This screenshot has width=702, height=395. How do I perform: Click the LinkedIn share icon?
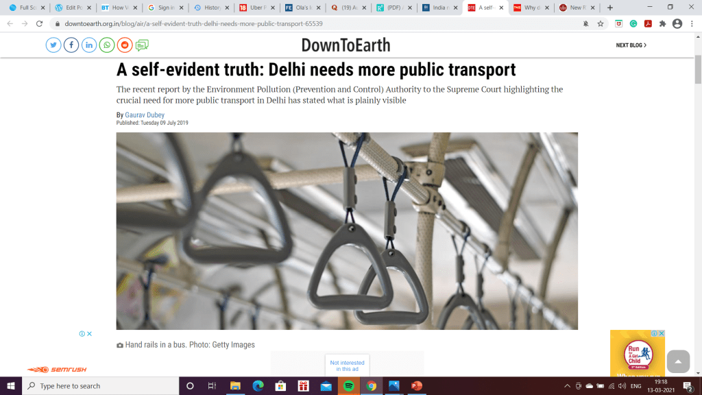[x=89, y=45]
